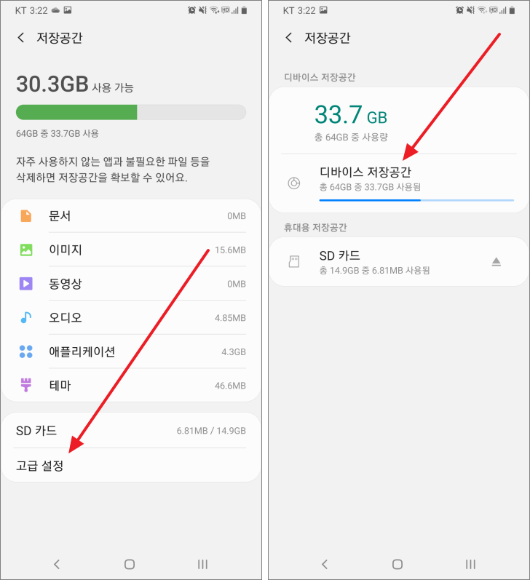Tap the purple 테마 brush icon
530x580 pixels.
pos(26,385)
